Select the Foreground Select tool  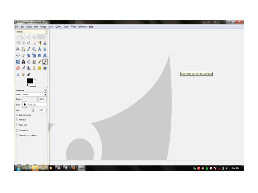[18, 49]
